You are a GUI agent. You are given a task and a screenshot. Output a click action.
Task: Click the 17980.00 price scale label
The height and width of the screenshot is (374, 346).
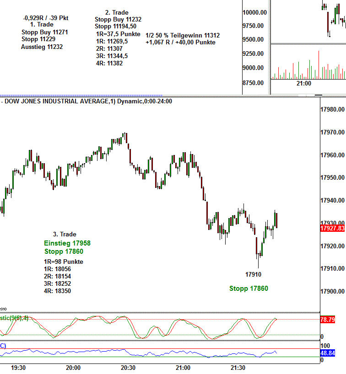(x=332, y=110)
